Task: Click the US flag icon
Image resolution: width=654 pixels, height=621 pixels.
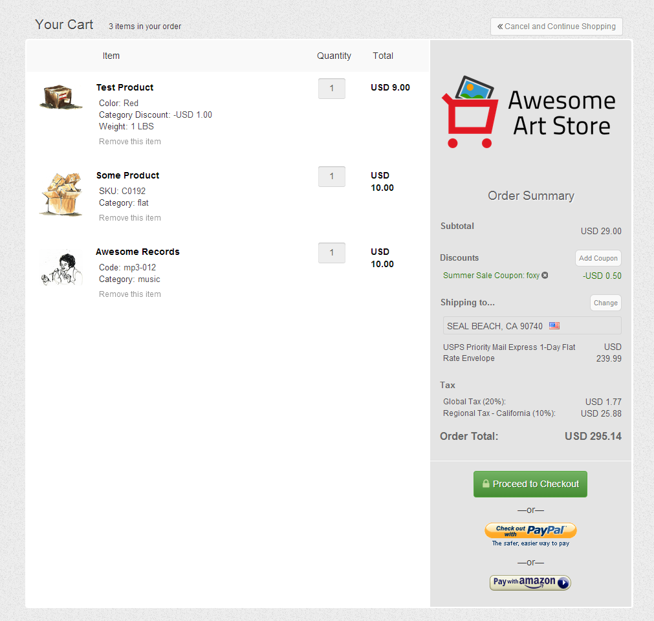Action: 554,326
